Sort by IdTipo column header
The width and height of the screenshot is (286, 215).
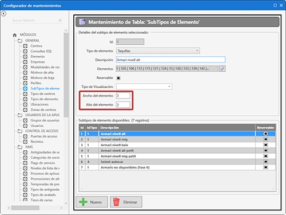click(x=92, y=128)
